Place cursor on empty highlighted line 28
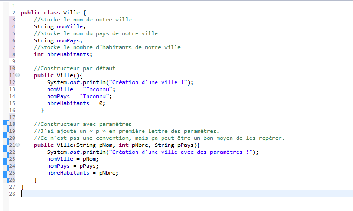This screenshot has height=211, width=353. (140, 194)
